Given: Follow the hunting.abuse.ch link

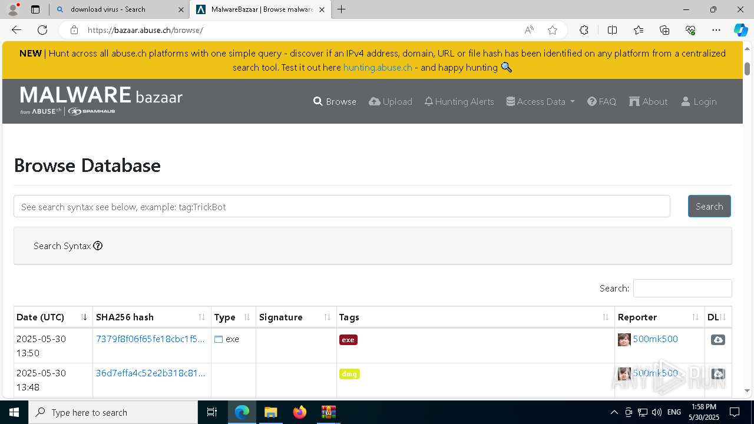Looking at the screenshot, I should coord(378,67).
